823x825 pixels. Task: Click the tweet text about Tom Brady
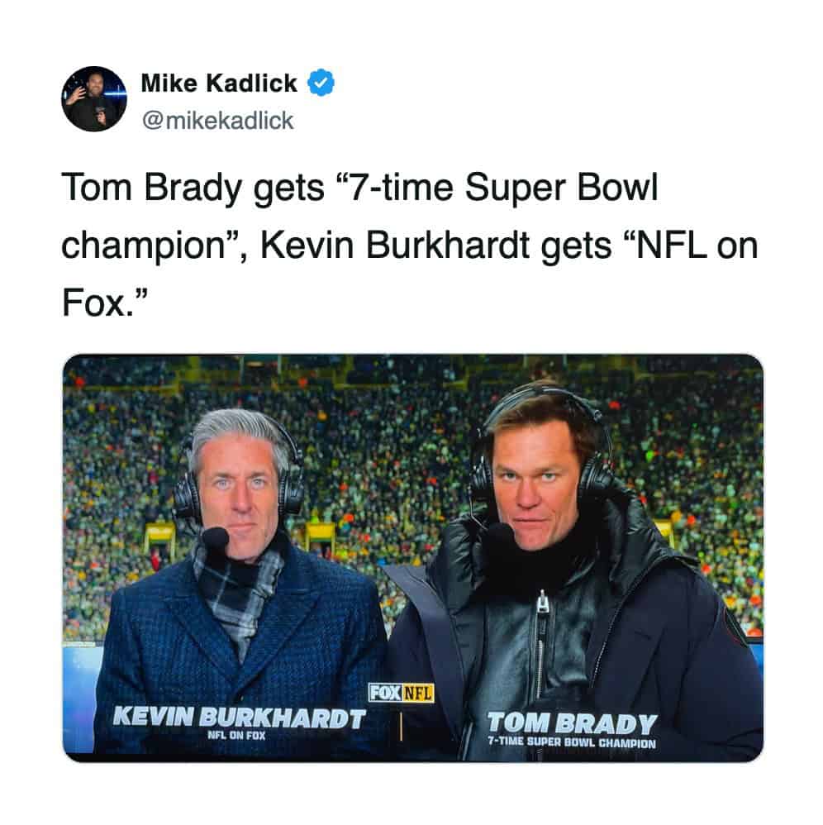[409, 246]
